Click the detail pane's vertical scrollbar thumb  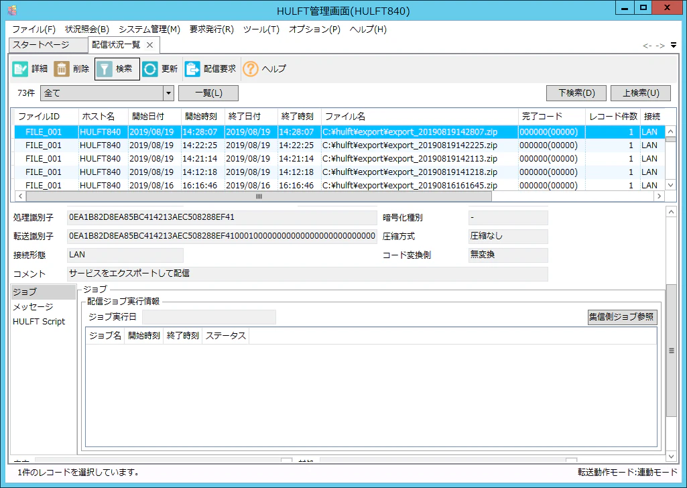(x=671, y=351)
